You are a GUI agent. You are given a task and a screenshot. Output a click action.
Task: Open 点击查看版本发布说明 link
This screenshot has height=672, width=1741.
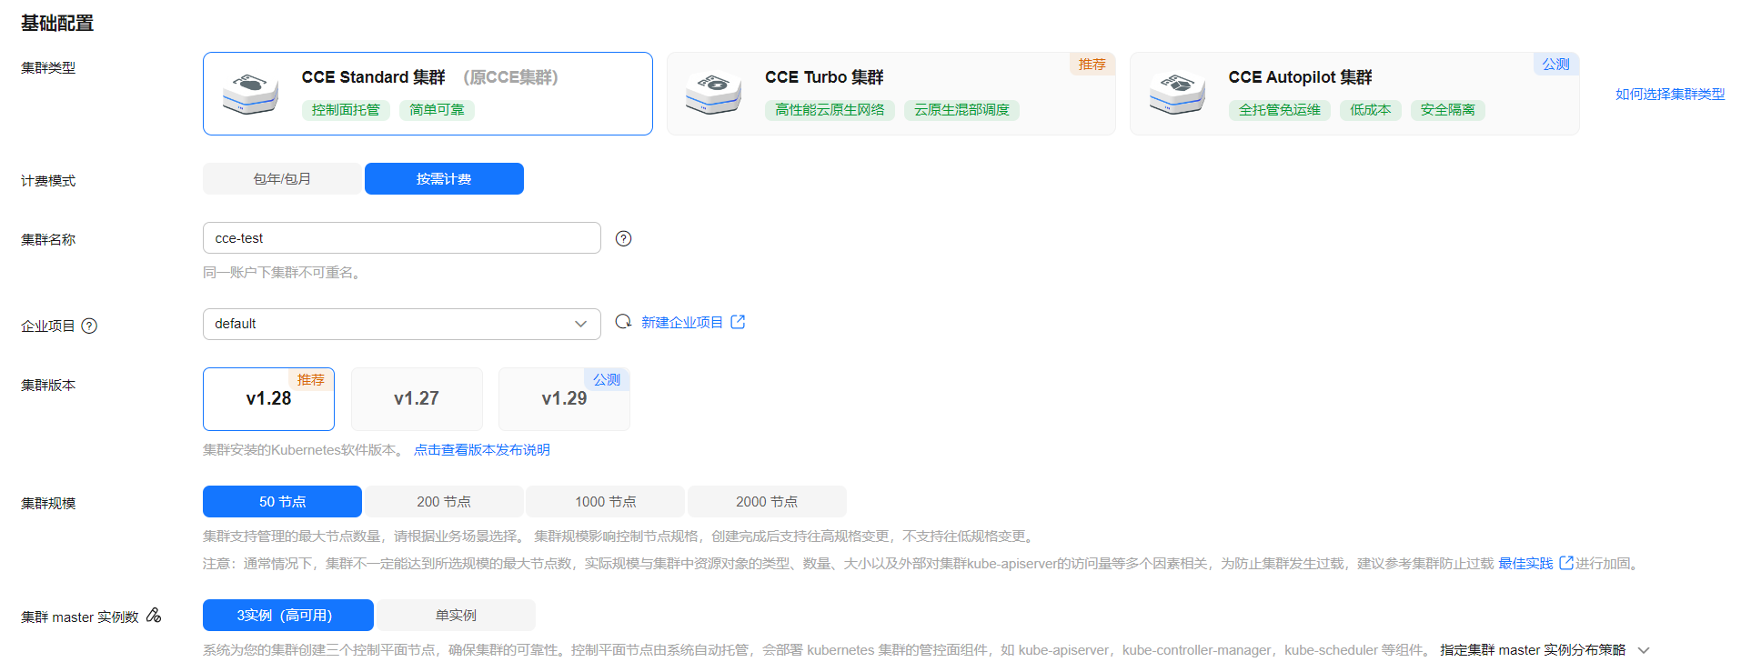(482, 449)
